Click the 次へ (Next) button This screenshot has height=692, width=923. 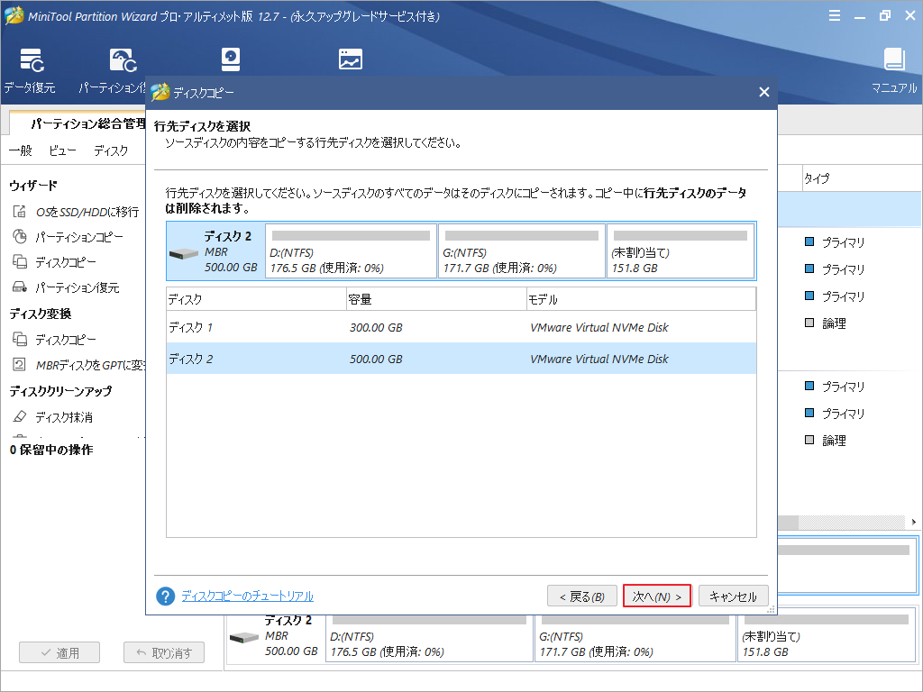click(657, 596)
